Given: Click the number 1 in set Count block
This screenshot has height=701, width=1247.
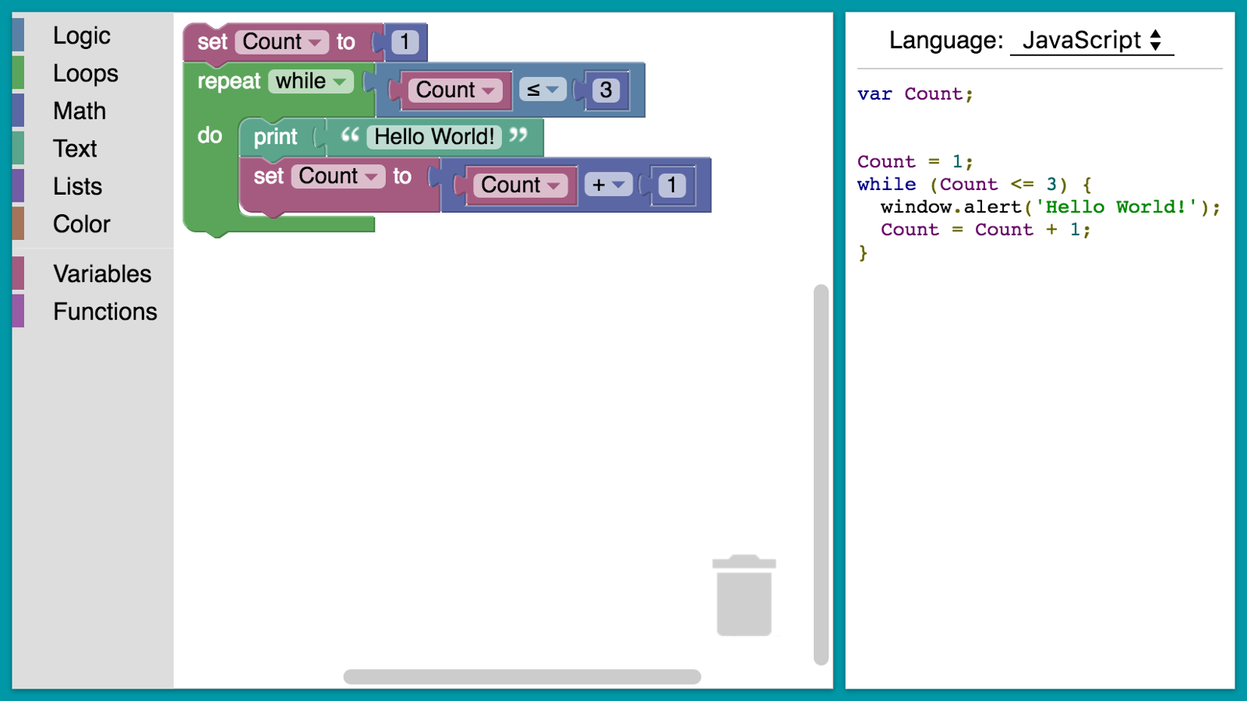Looking at the screenshot, I should coord(404,42).
